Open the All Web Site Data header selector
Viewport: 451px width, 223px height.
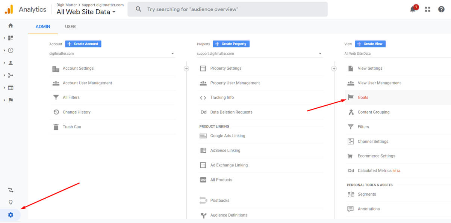tap(86, 12)
